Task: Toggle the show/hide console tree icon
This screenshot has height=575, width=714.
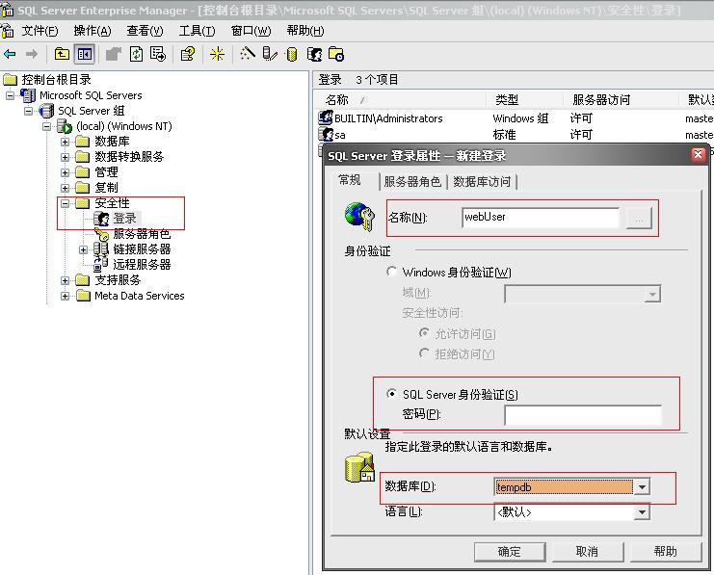Action: pyautogui.click(x=85, y=54)
